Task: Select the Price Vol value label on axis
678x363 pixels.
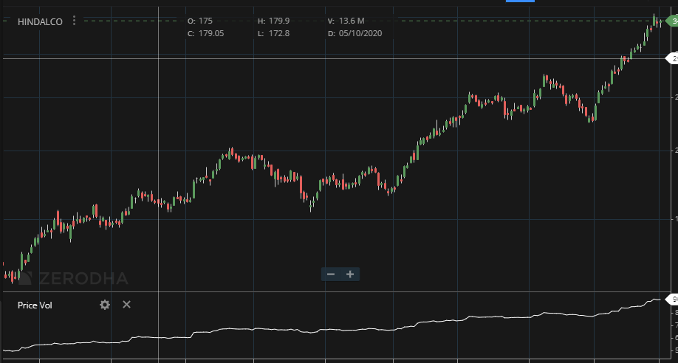Action: tap(672, 299)
